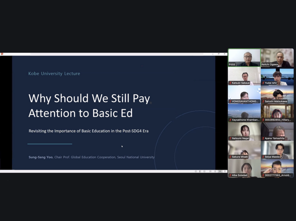296x221 pixels.
Task: Click the 'Keiichi Ogawa' name label
Action: 270,64
